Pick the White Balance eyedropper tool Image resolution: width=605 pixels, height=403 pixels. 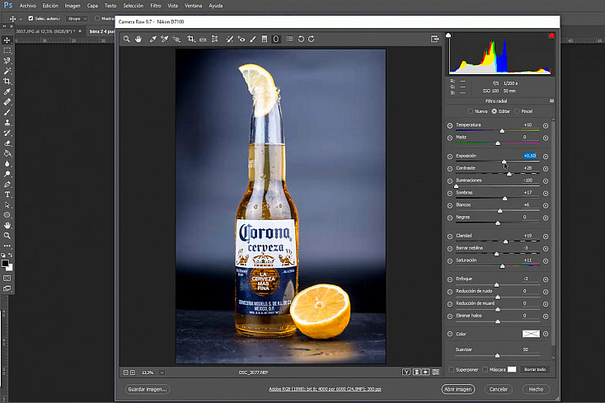point(152,39)
